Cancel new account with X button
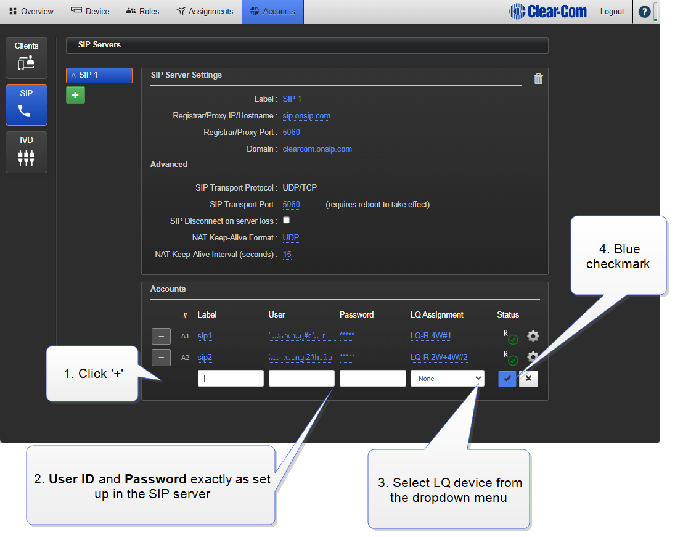Image resolution: width=675 pixels, height=537 pixels. [x=528, y=379]
